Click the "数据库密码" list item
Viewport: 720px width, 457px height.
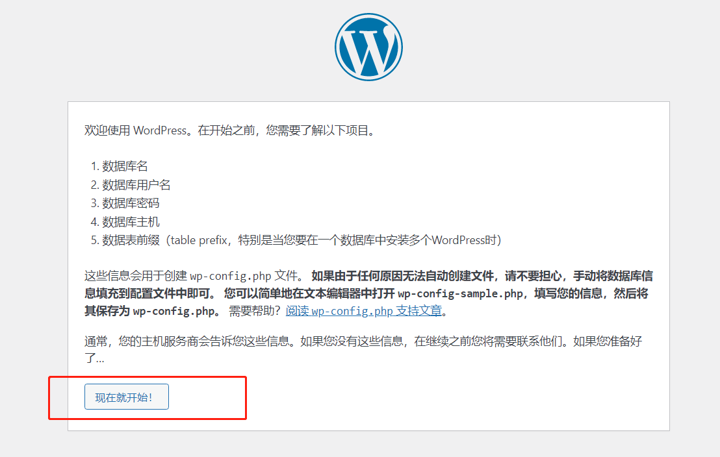coord(131,203)
